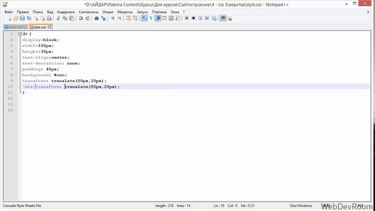Toggle the spell check ABC button

(223, 18)
